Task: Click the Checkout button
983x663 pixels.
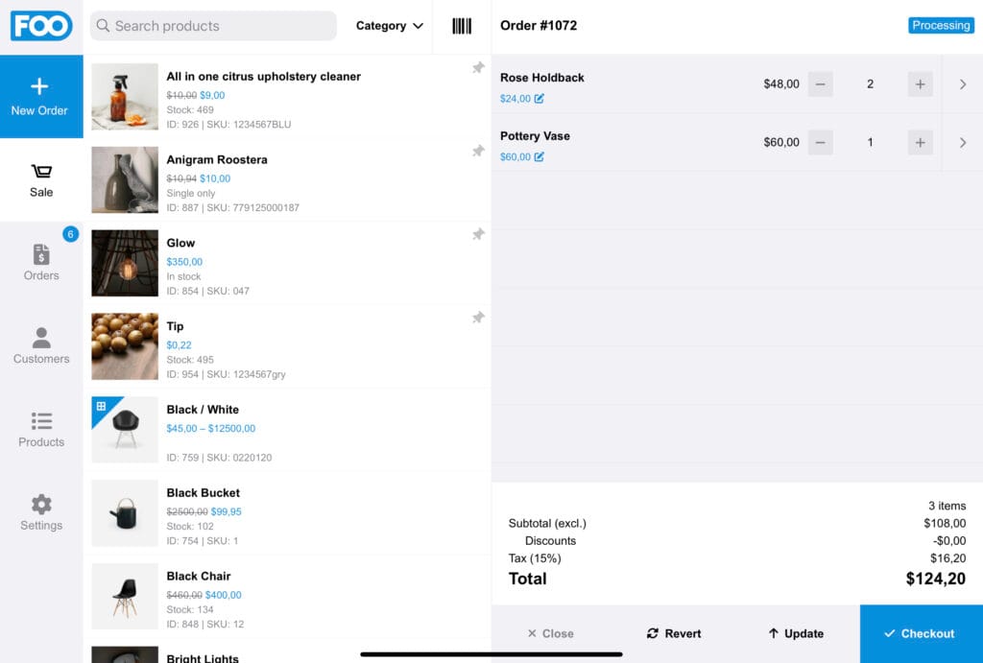Action: pos(921,633)
